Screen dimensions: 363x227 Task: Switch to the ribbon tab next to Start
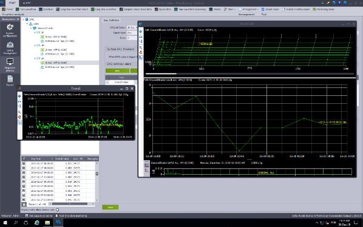point(26,3)
